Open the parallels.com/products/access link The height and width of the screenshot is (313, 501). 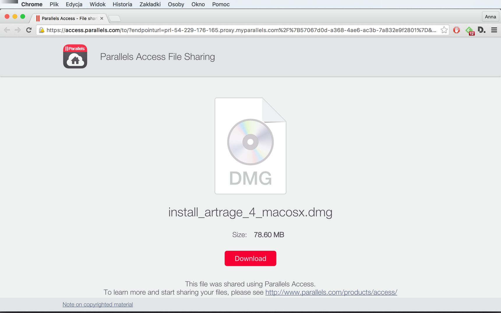coord(331,292)
